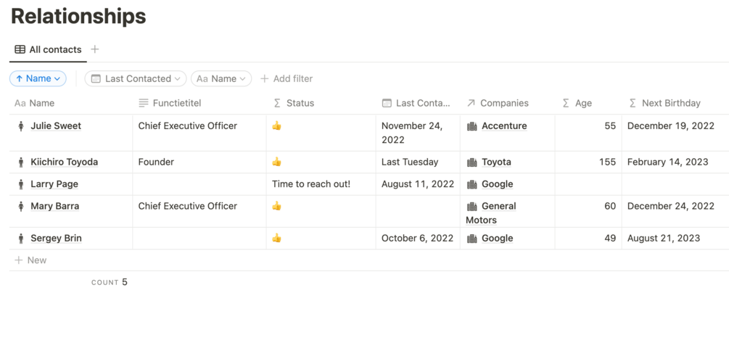This screenshot has height=359, width=729.
Task: Open the Name text filter dropdown
Action: (221, 78)
